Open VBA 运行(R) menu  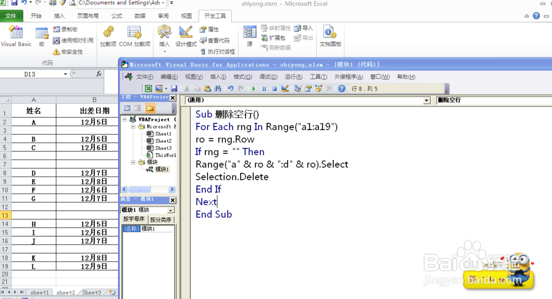294,77
